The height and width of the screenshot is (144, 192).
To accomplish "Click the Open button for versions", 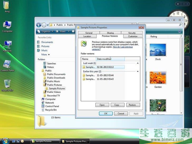I will pos(102,105).
